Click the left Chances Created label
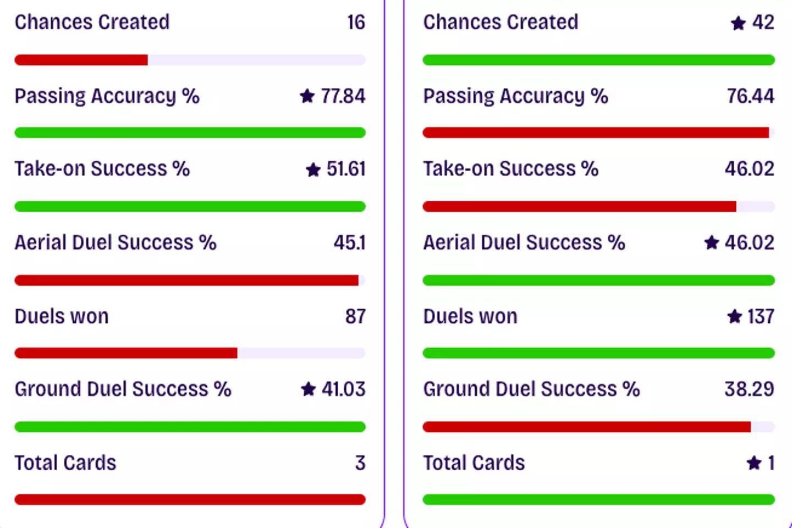 pyautogui.click(x=92, y=22)
